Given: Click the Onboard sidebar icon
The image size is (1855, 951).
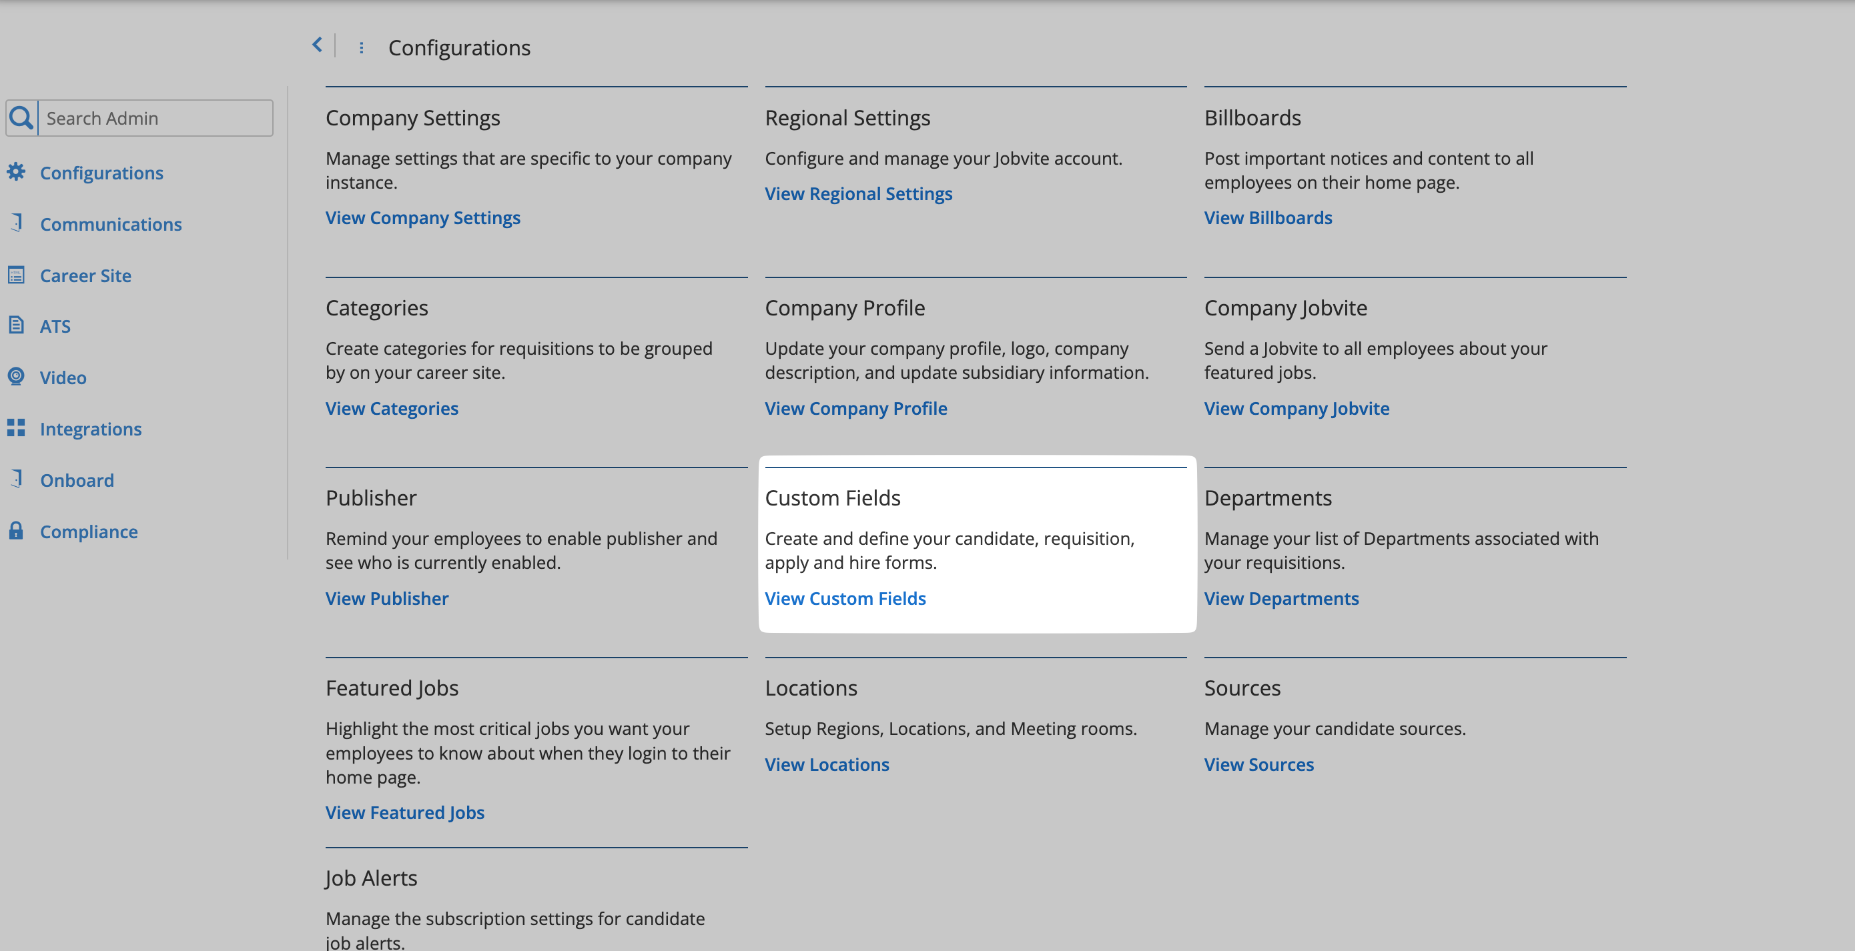Looking at the screenshot, I should click(x=16, y=480).
